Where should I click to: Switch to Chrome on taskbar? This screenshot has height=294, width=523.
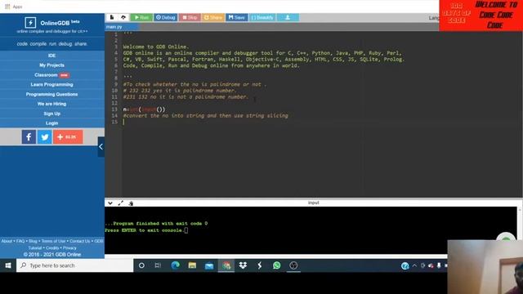pos(226,265)
